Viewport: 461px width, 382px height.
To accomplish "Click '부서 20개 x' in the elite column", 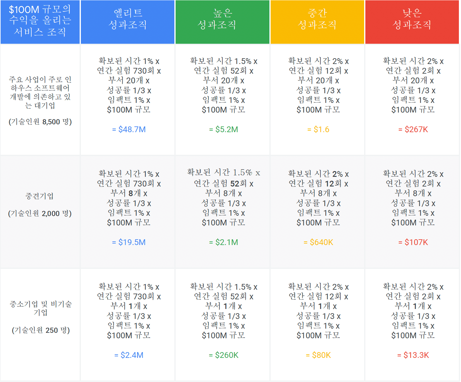I will pyautogui.click(x=129, y=80).
